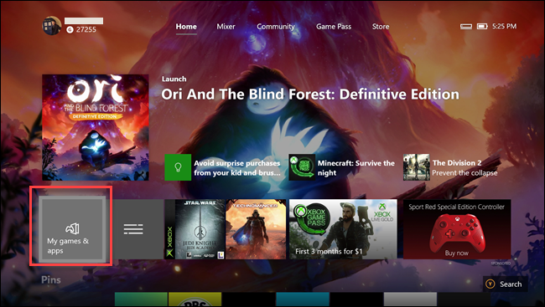Click the network status icon beside battery
This screenshot has width=545, height=307.
466,27
